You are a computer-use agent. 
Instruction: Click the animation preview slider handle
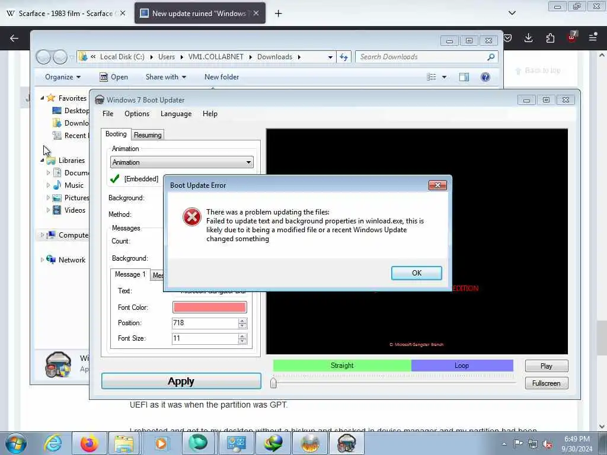[273, 383]
